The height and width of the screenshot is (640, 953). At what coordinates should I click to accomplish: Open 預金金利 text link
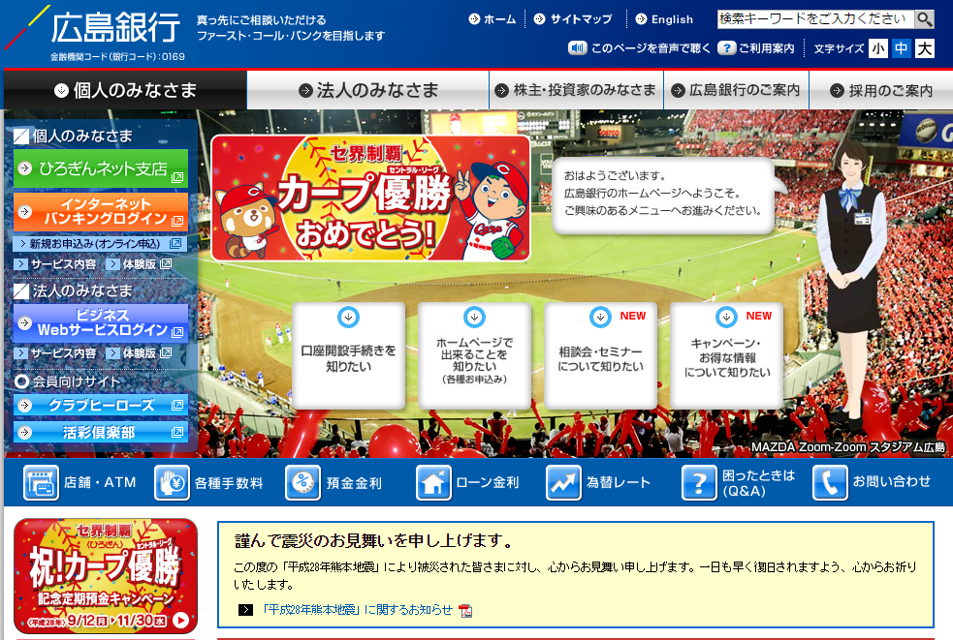(x=354, y=483)
